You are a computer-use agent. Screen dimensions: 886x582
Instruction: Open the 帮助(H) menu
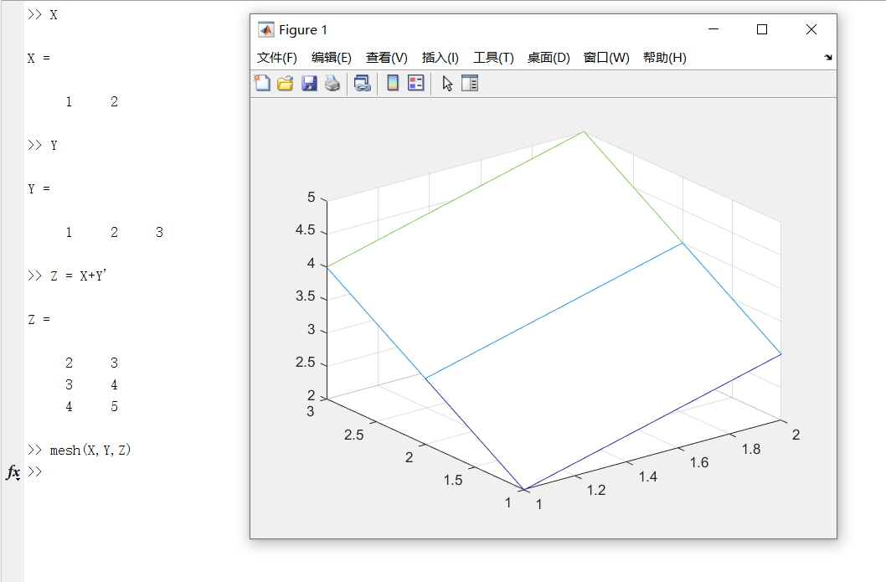(x=665, y=58)
